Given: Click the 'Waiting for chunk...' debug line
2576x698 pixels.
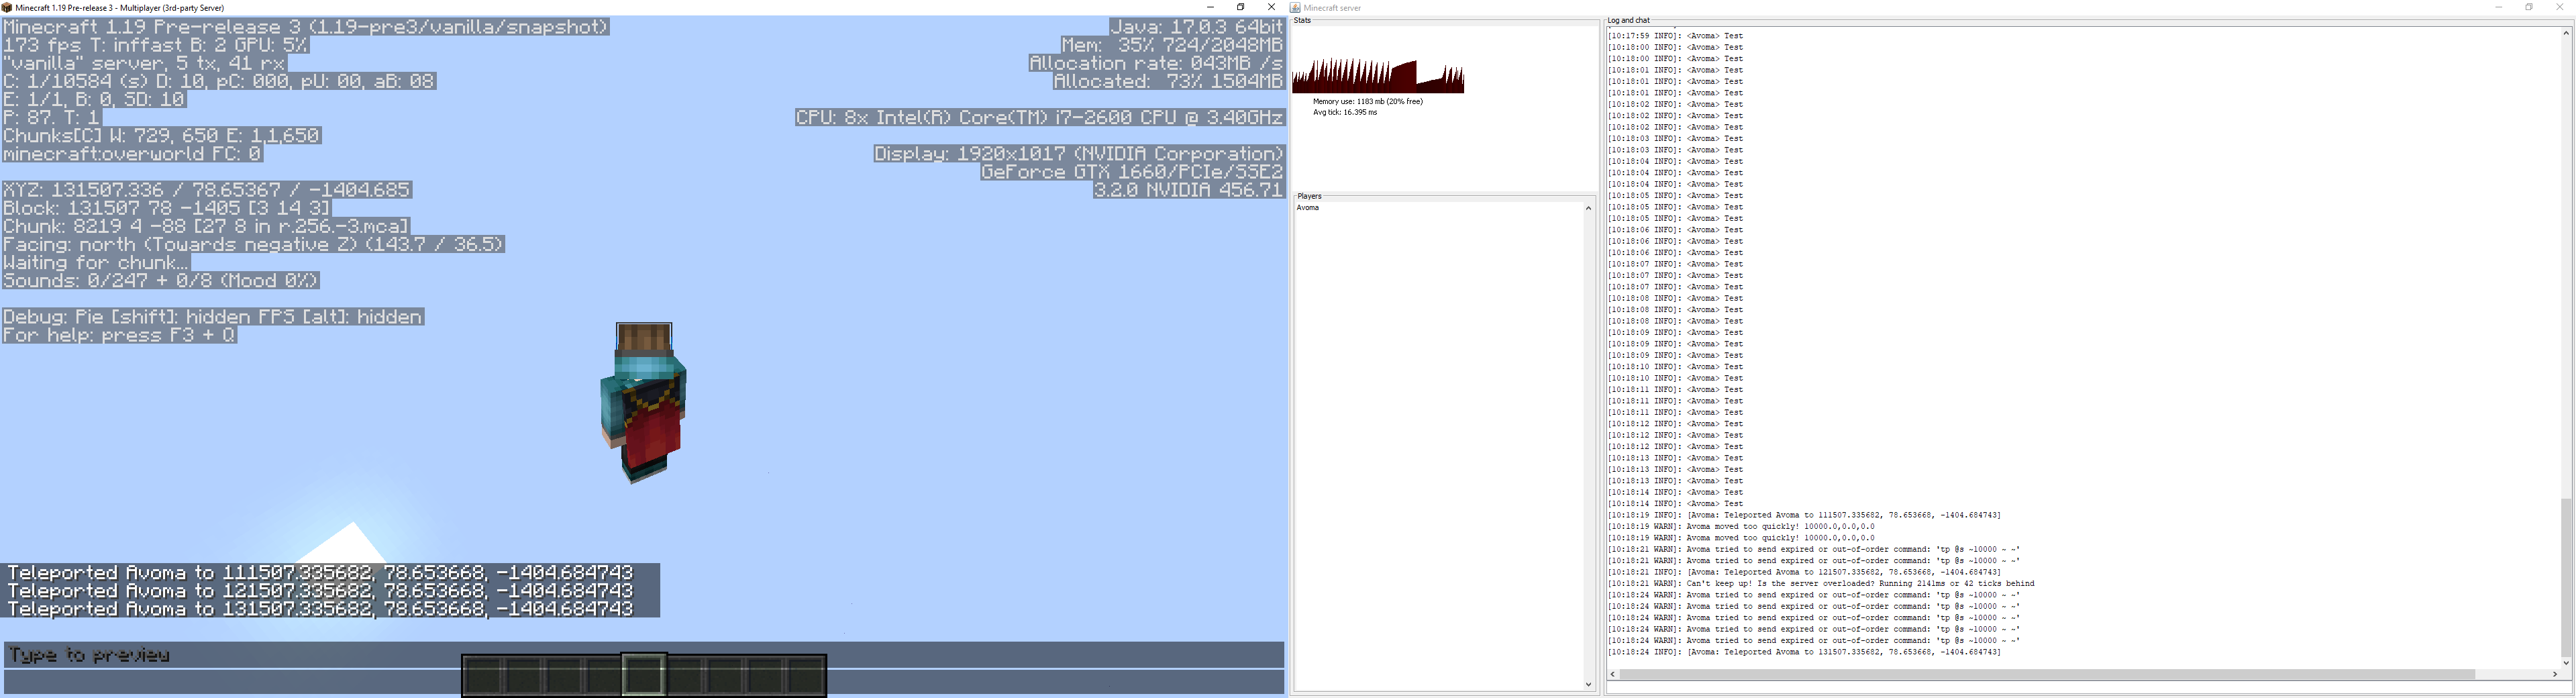Looking at the screenshot, I should click(x=96, y=263).
